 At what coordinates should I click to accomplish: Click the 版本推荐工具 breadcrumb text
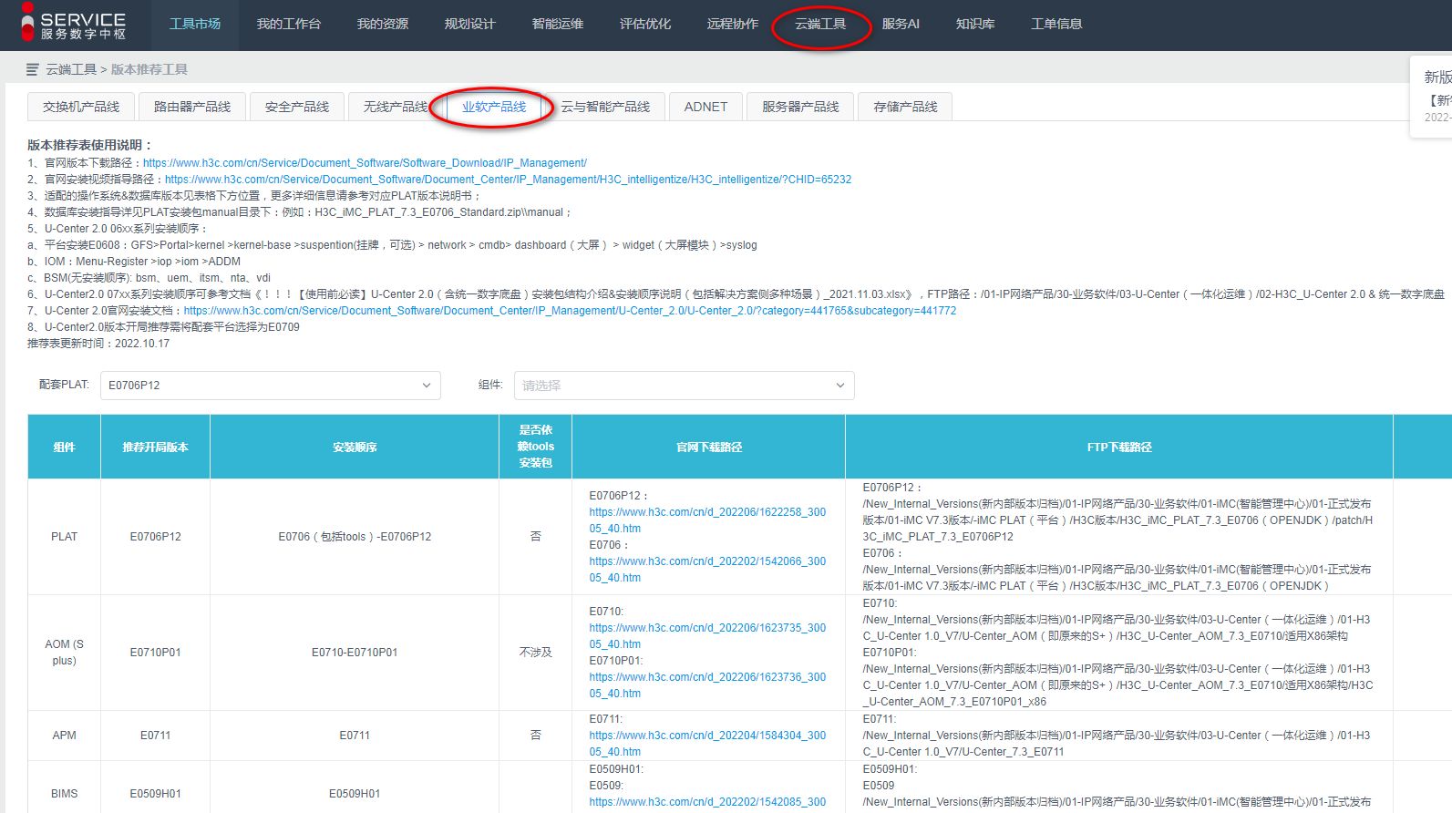pos(149,69)
